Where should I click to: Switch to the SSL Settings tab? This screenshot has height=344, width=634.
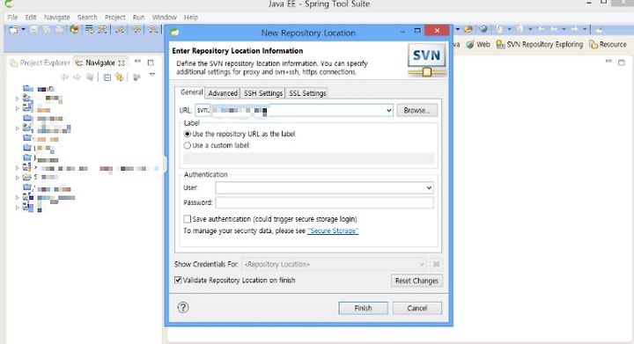(307, 93)
